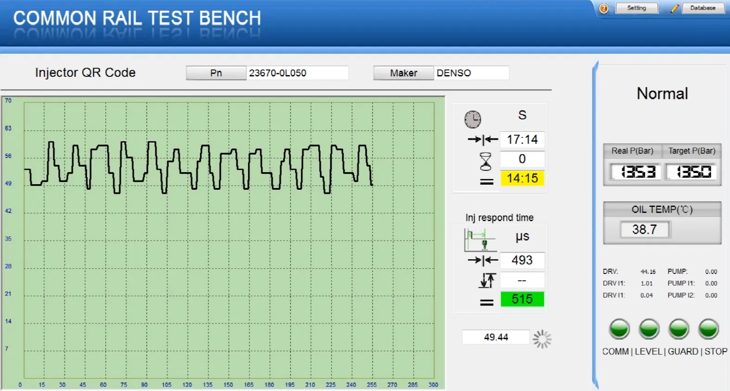The image size is (730, 391).
Task: Click the equals icon beside 14:15
Action: [487, 181]
